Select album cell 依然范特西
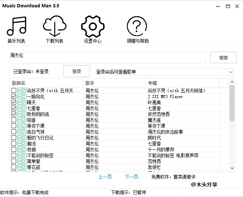The image size is (243, 197). (x=159, y=114)
